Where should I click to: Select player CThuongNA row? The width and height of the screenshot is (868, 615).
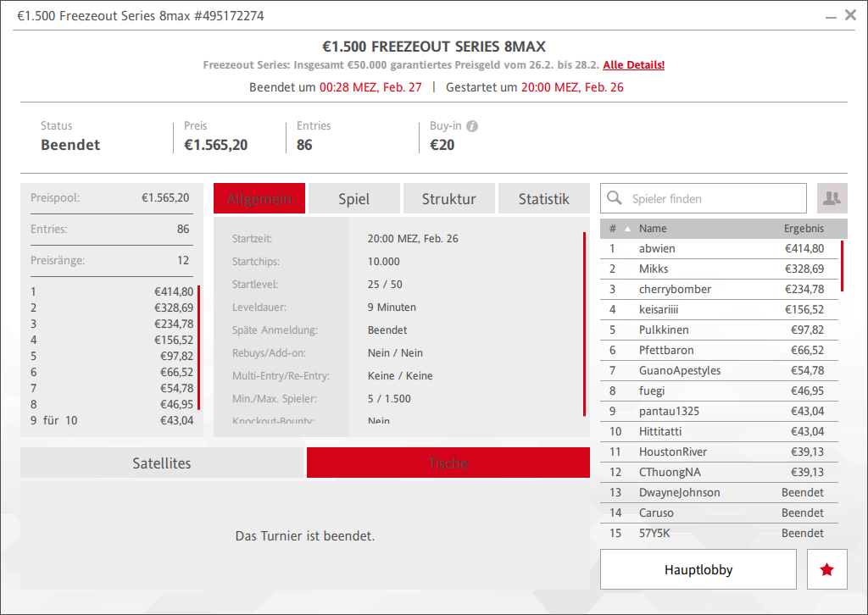pyautogui.click(x=719, y=473)
